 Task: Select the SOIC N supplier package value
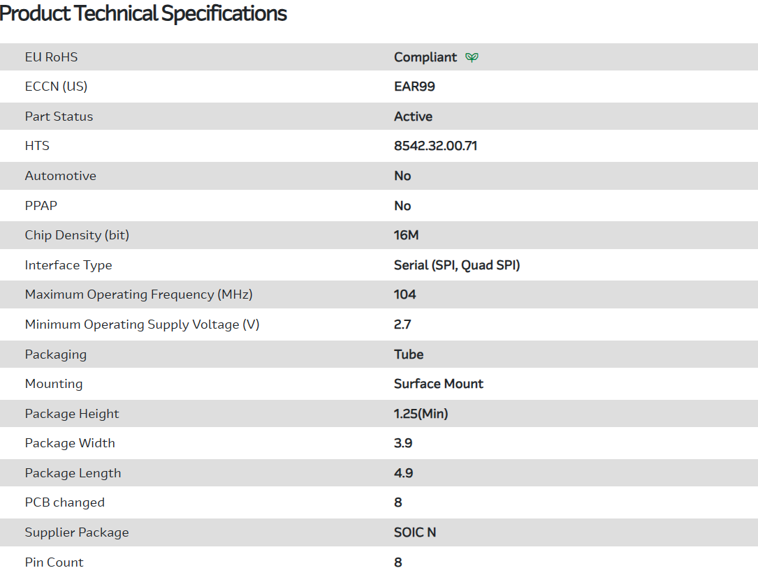[414, 532]
